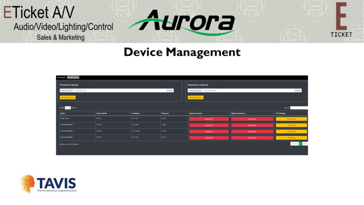Click the experience Choose file input field
This screenshot has width=364, height=205.
(x=248, y=90)
